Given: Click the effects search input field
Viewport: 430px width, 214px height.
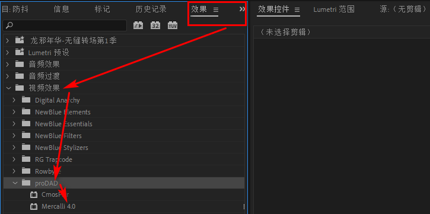Looking at the screenshot, I should (65, 25).
